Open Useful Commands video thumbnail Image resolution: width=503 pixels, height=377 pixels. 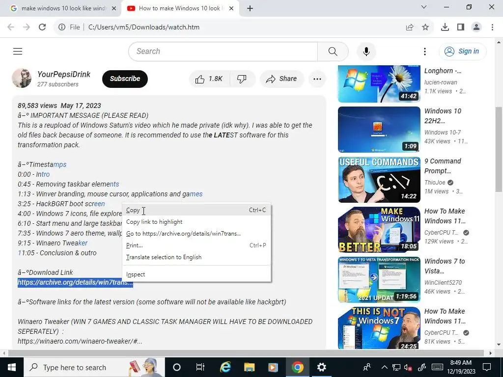[x=379, y=180]
